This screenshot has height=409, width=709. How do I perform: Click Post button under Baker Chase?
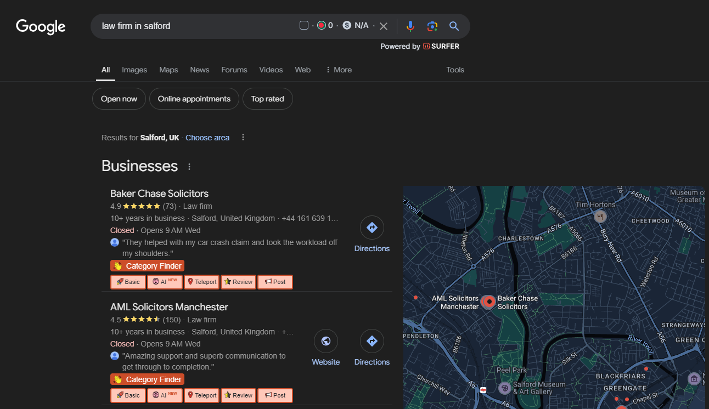(275, 282)
